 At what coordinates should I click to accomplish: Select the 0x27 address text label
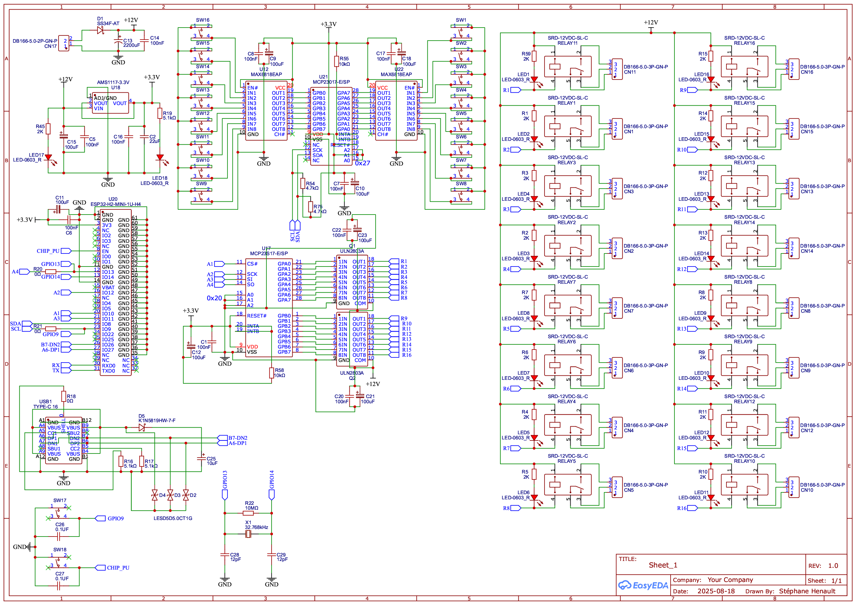(x=362, y=163)
